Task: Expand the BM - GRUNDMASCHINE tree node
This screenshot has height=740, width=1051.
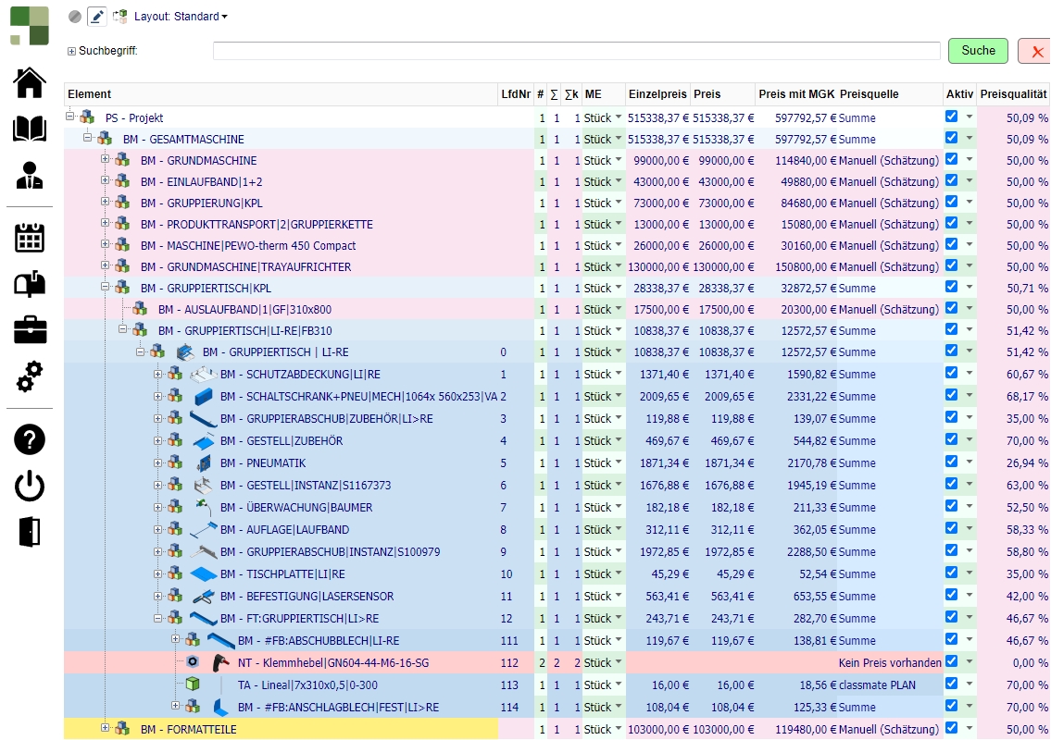Action: 105,159
